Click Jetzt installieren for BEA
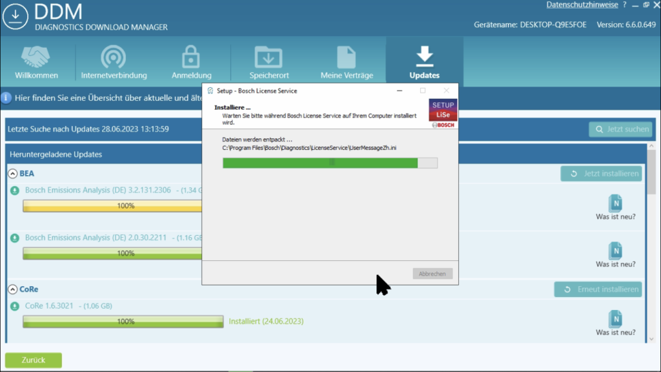This screenshot has width=661, height=372. click(601, 174)
